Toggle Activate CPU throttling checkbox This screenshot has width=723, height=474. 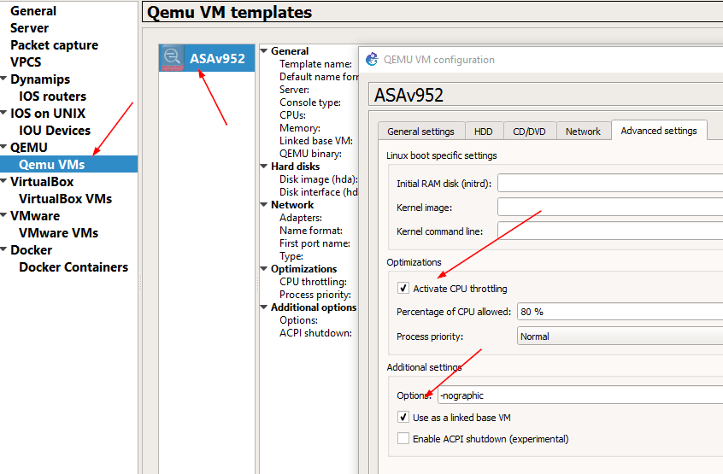coord(403,289)
